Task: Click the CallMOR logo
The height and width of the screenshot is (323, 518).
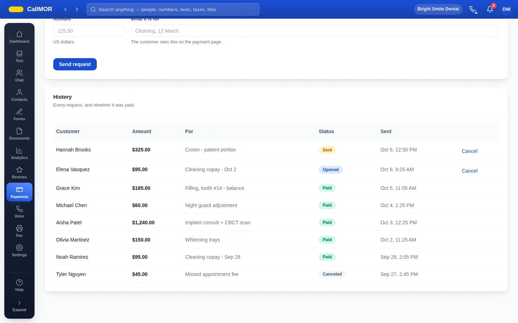Action: tap(31, 9)
